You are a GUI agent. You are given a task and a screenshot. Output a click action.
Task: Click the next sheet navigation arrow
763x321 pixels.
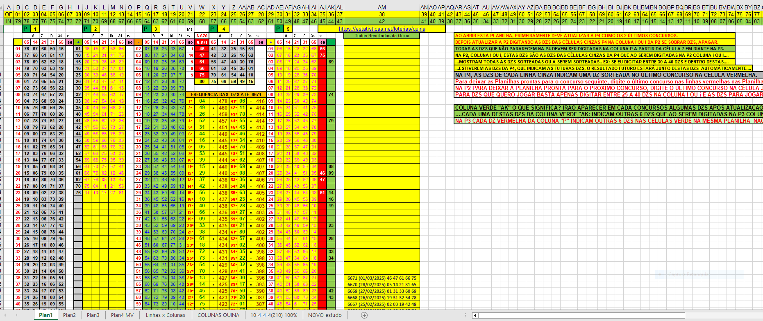pos(17,315)
